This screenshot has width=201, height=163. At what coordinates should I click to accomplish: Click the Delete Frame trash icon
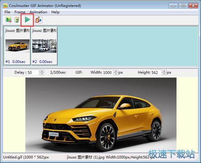coord(17,20)
